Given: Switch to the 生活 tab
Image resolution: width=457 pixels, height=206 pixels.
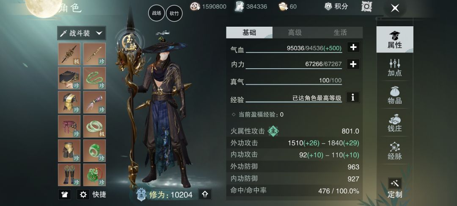Looking at the screenshot, I should tap(340, 32).
